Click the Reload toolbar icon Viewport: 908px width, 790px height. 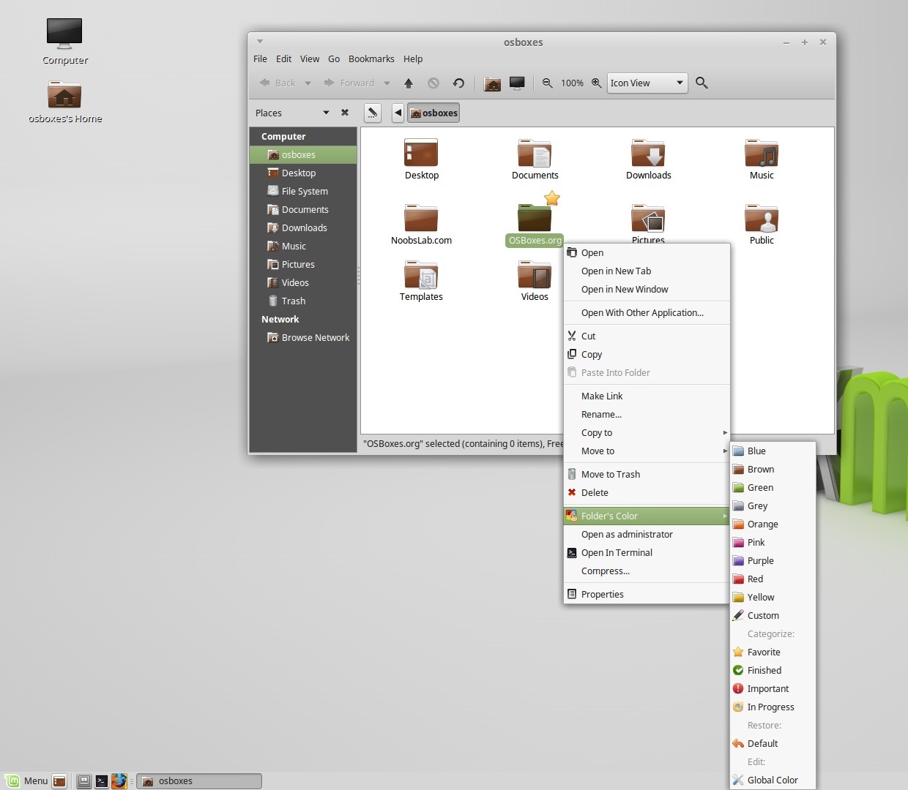tap(458, 83)
